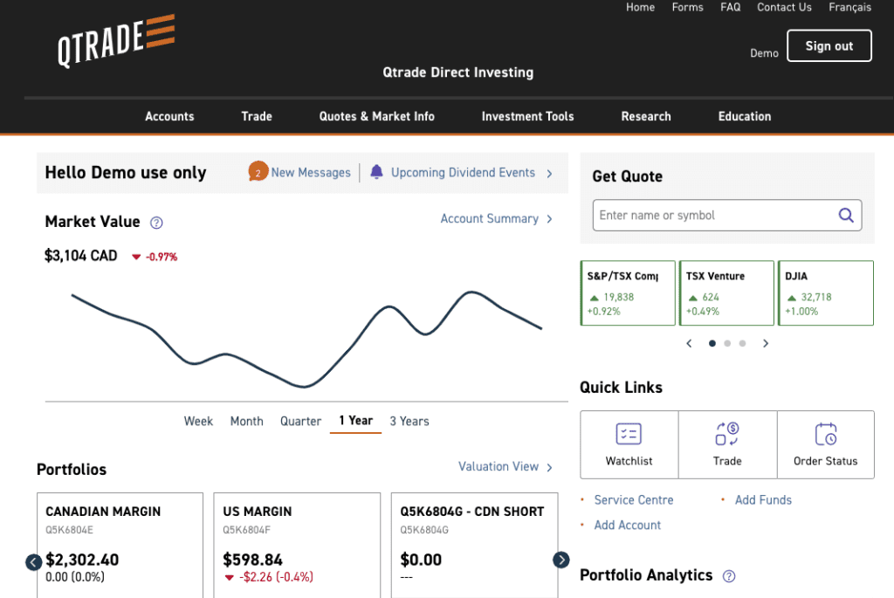Switch chart to 3 Years view
Image resolution: width=894 pixels, height=598 pixels.
[x=409, y=421]
